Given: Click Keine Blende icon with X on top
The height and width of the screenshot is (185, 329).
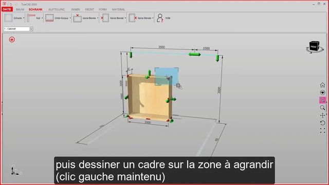Looking at the screenshot, I should 78,18.
